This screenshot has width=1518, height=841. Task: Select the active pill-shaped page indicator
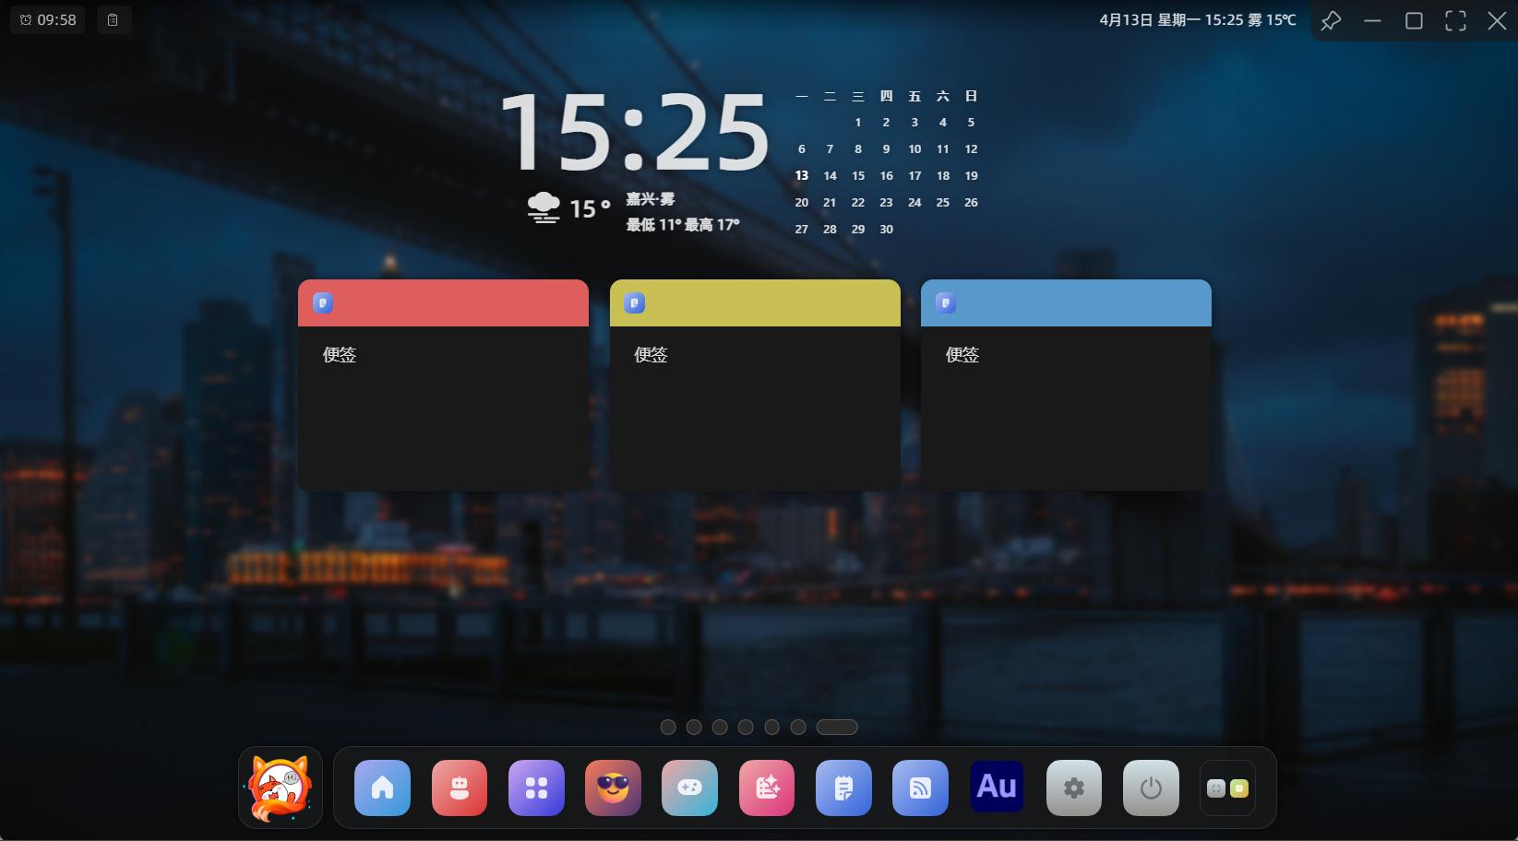pyautogui.click(x=837, y=727)
